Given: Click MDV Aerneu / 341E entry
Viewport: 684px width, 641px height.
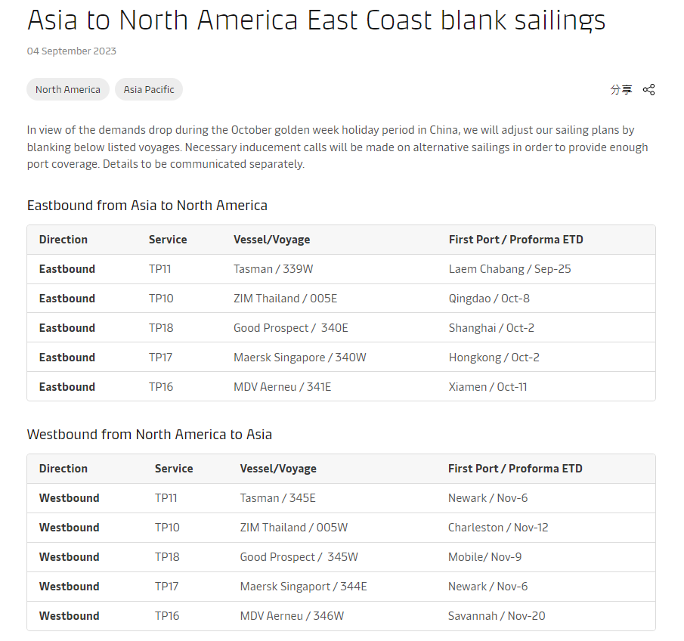Looking at the screenshot, I should pyautogui.click(x=282, y=386).
